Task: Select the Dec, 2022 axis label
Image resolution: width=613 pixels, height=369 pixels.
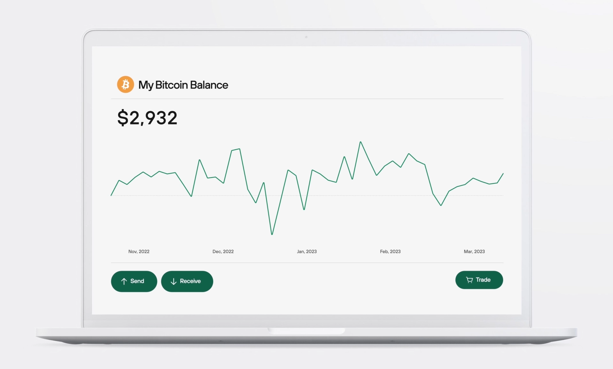Action: pos(223,252)
